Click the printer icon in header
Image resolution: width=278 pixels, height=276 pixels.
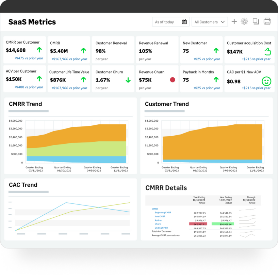point(267,22)
